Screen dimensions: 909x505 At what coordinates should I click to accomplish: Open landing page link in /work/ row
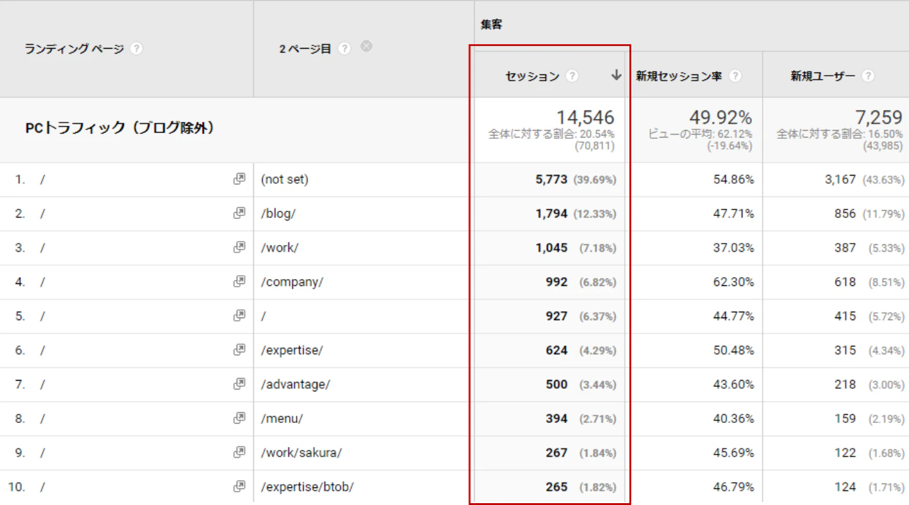[x=239, y=247]
